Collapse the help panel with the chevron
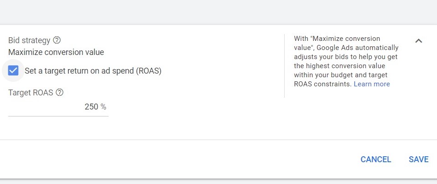Image resolution: width=437 pixels, height=184 pixels. [x=418, y=41]
